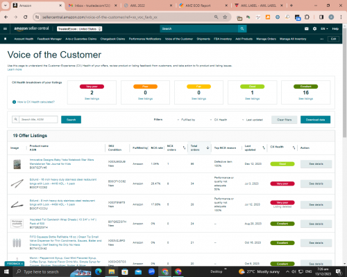Open the Chrome three-dot menu
Screen dimensions: 347x277
click(341, 17)
